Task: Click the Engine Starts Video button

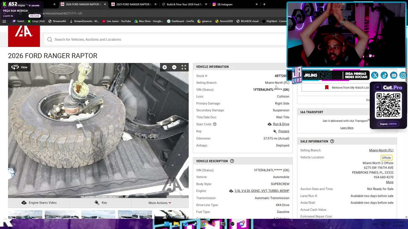Action: click(x=39, y=203)
